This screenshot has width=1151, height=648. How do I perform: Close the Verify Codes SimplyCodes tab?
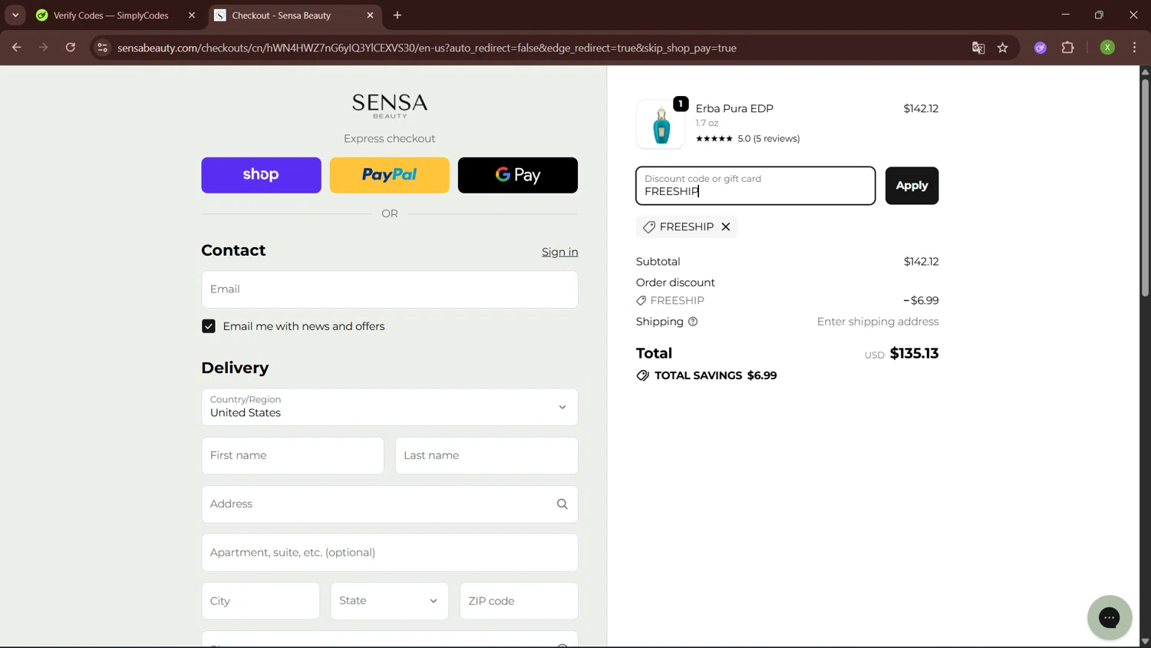point(192,15)
